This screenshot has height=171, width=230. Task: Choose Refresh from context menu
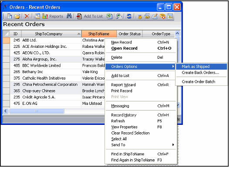[x=141, y=121]
